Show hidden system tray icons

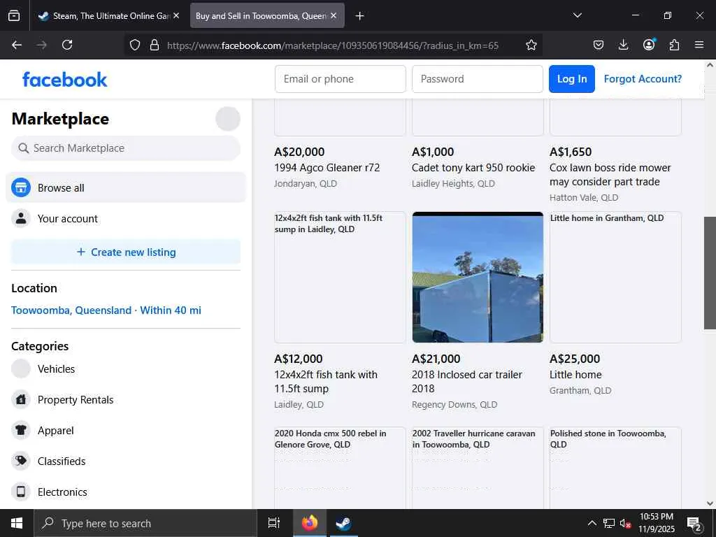592,523
